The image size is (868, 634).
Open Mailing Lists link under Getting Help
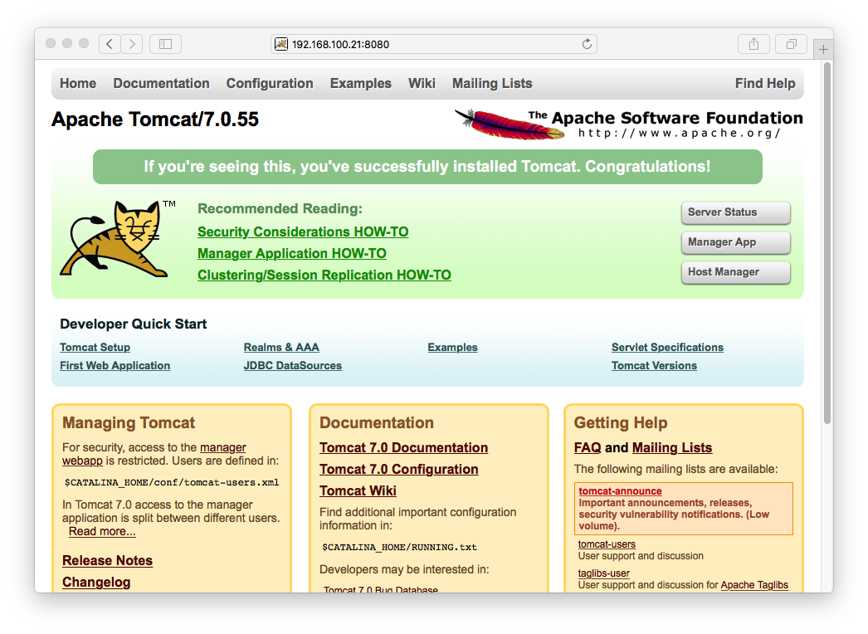672,447
